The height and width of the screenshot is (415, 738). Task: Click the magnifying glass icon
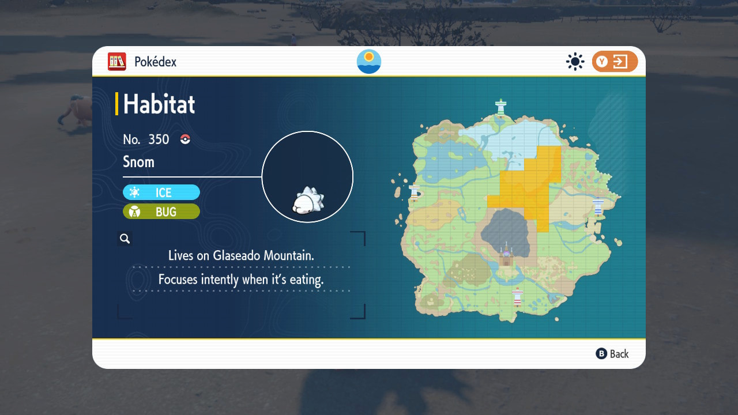(125, 239)
